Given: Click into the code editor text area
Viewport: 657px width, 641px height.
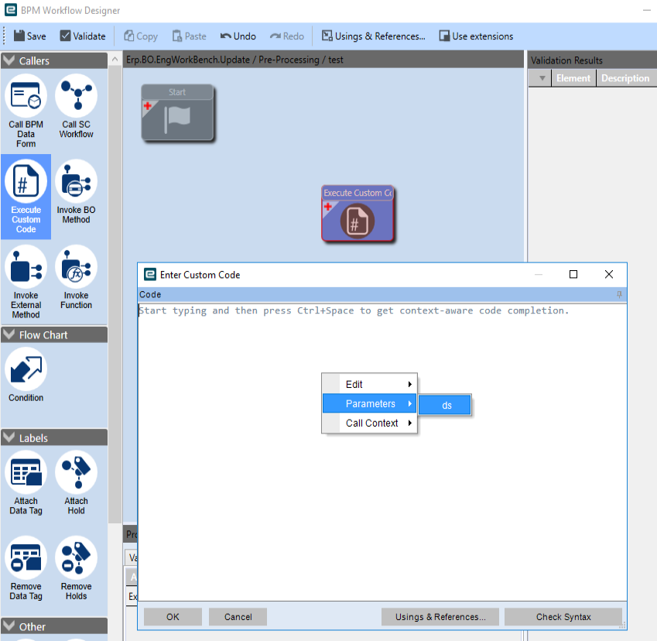Looking at the screenshot, I should (x=382, y=451).
